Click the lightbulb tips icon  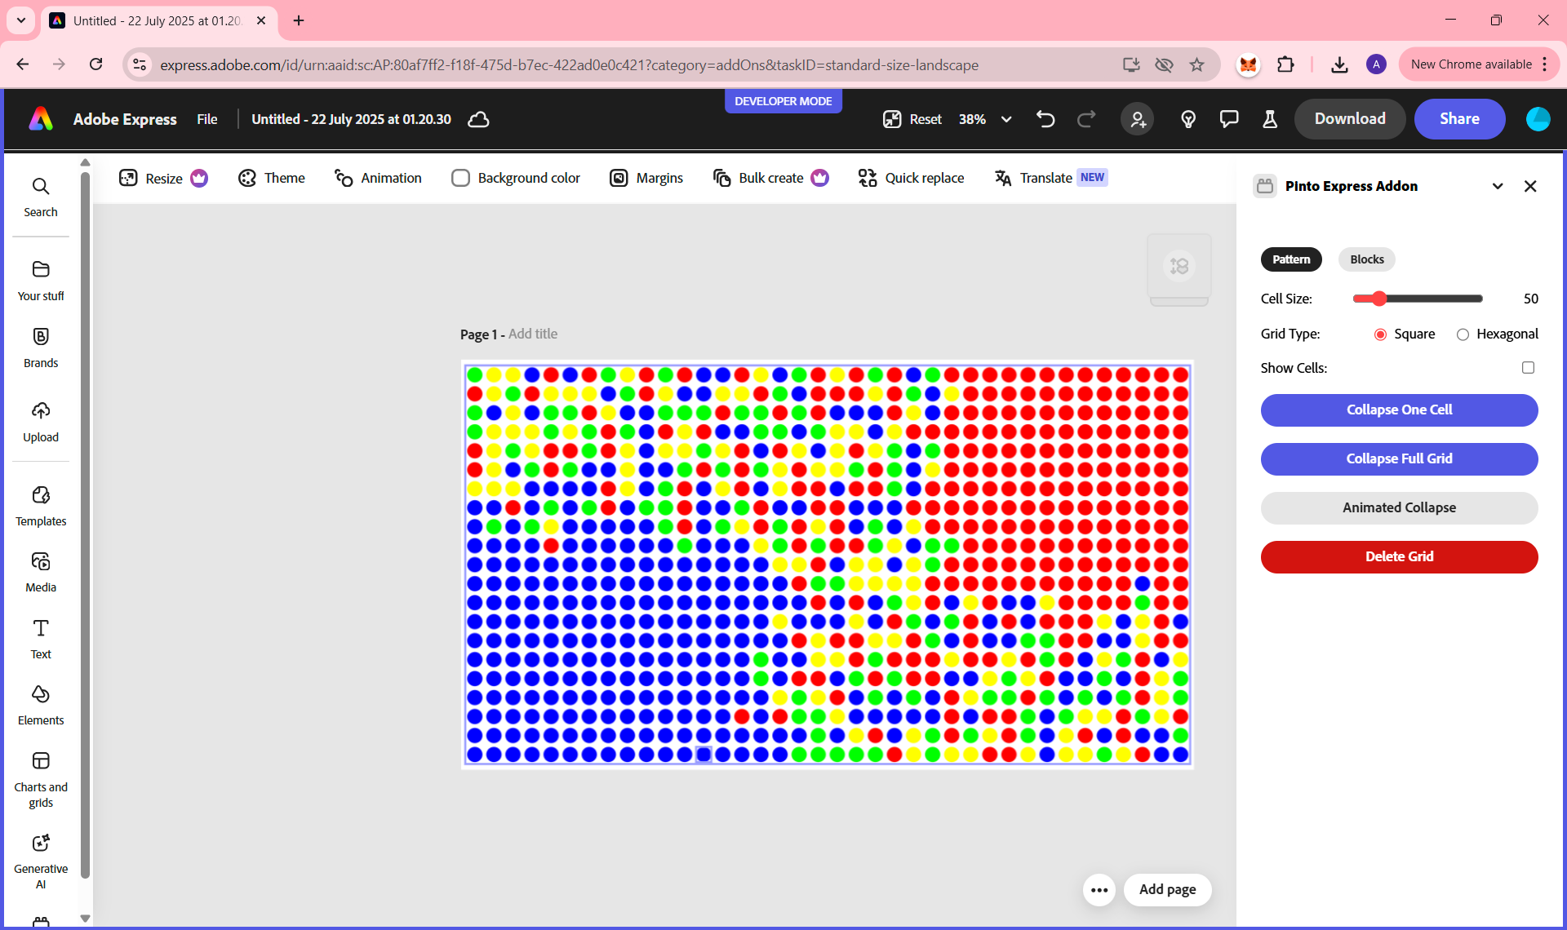click(x=1188, y=119)
